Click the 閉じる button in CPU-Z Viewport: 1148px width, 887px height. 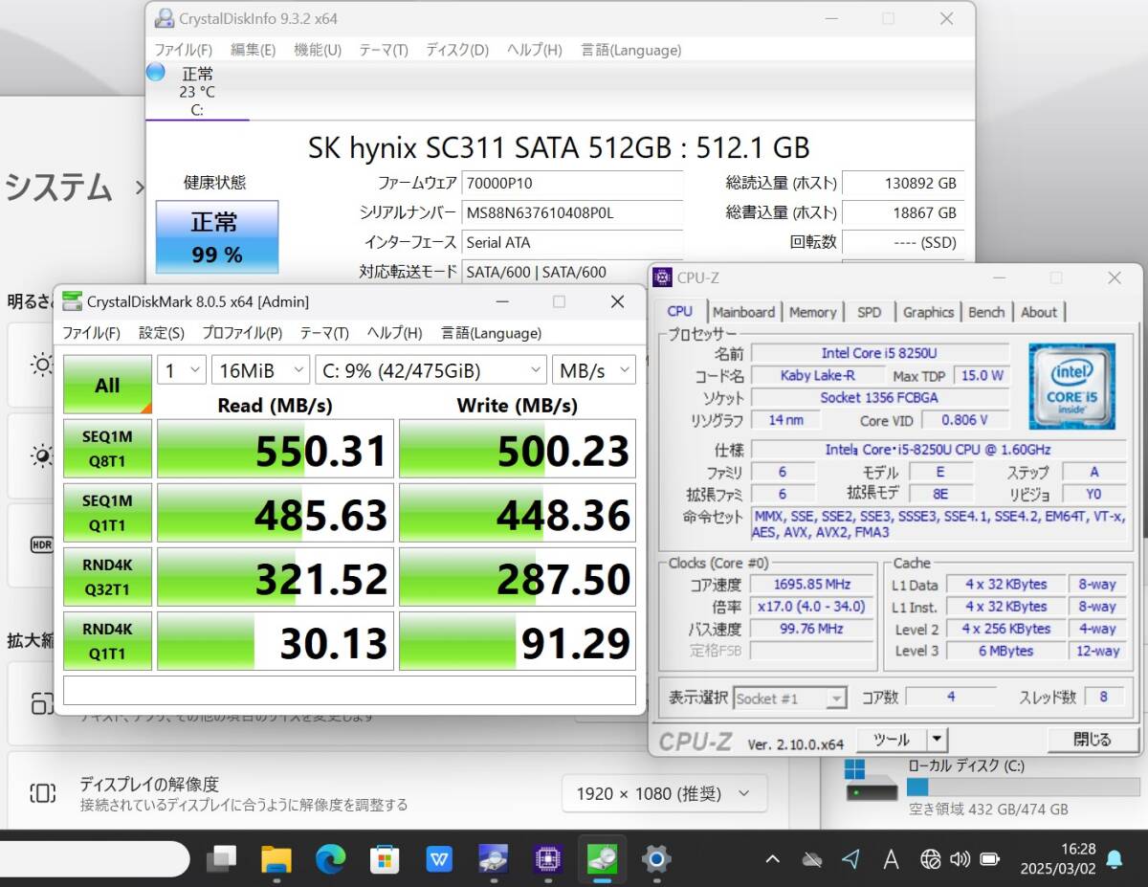pos(1092,740)
